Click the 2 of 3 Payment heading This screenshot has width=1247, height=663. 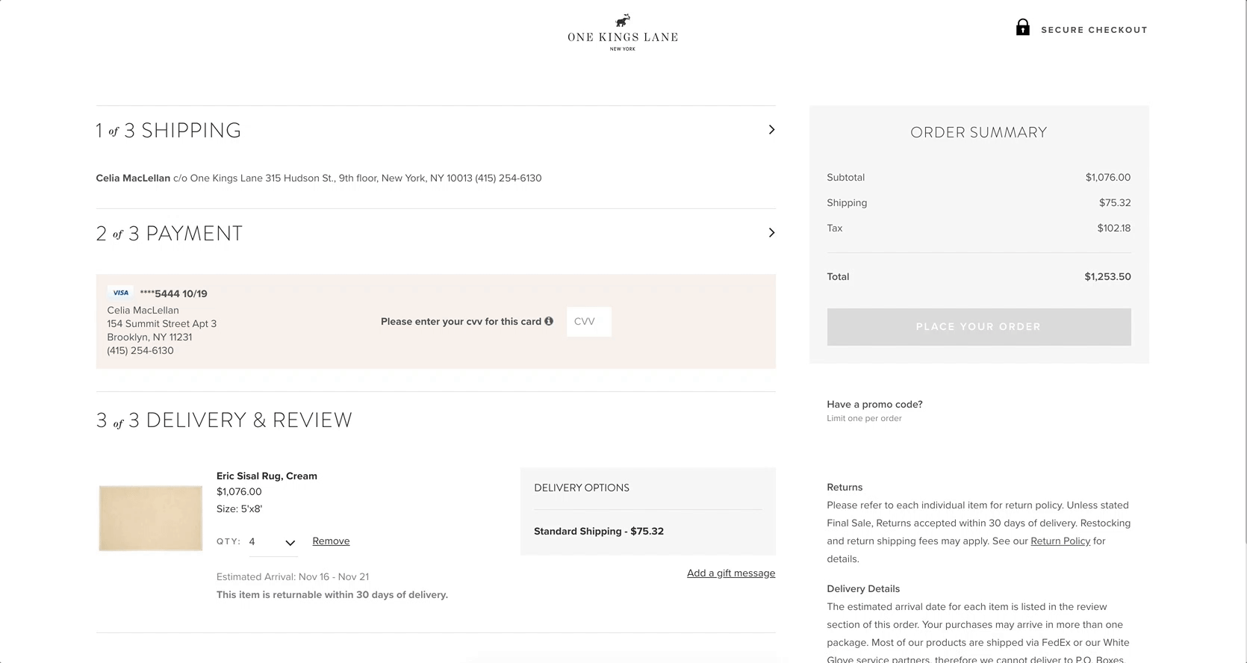(170, 234)
